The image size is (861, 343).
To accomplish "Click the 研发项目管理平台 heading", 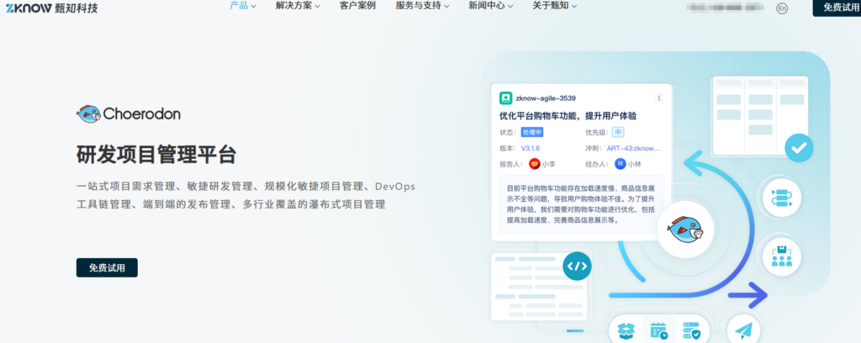I will click(156, 156).
